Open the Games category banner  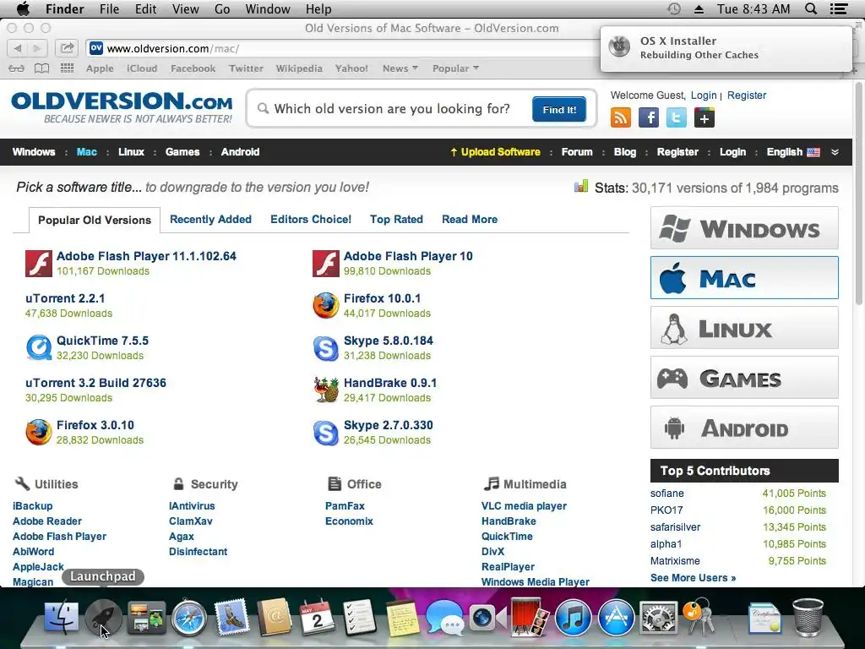pos(744,378)
